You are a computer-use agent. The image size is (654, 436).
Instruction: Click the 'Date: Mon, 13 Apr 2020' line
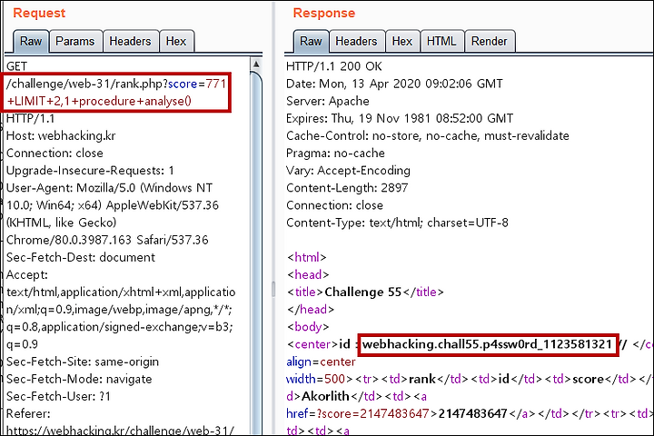point(394,84)
